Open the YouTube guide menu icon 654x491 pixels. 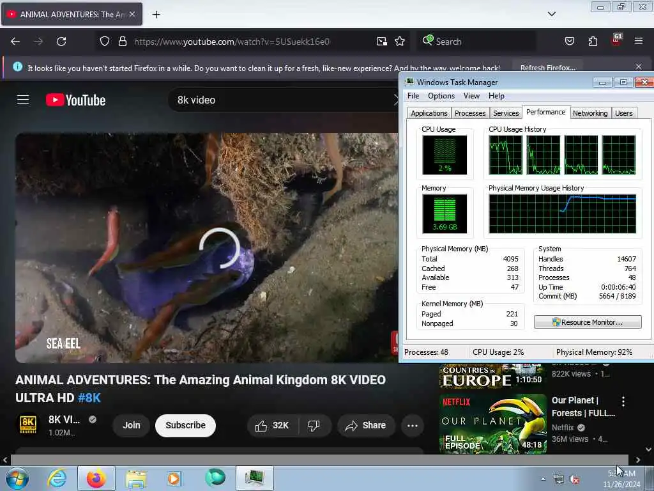point(23,100)
